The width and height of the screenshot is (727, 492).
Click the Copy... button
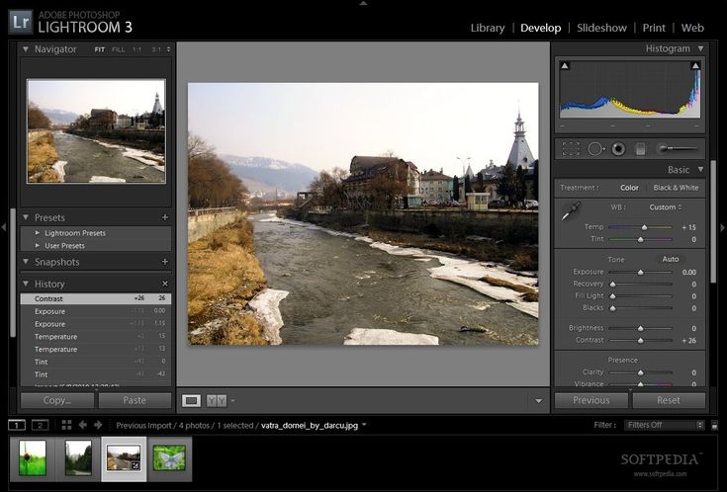pyautogui.click(x=57, y=400)
